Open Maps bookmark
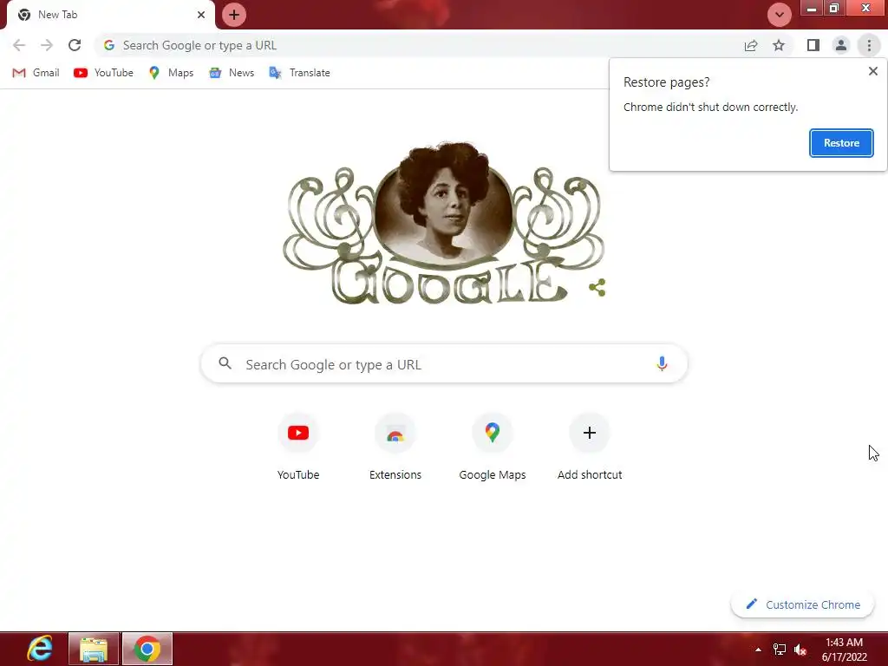Image resolution: width=888 pixels, height=666 pixels. [171, 73]
